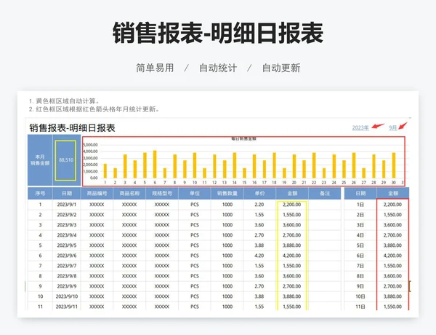Click the 1000 quantity cell in the 2023/9/5 row

coord(227,245)
